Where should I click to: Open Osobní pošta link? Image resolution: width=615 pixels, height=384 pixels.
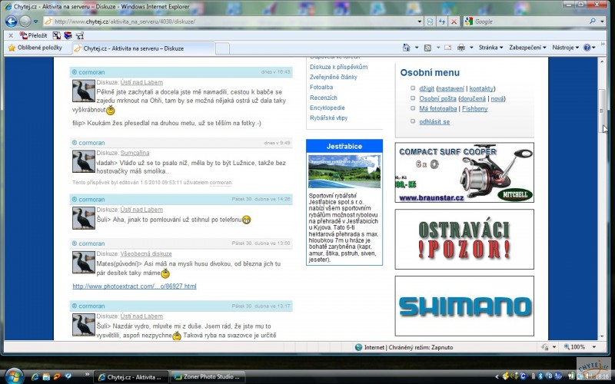[437, 99]
